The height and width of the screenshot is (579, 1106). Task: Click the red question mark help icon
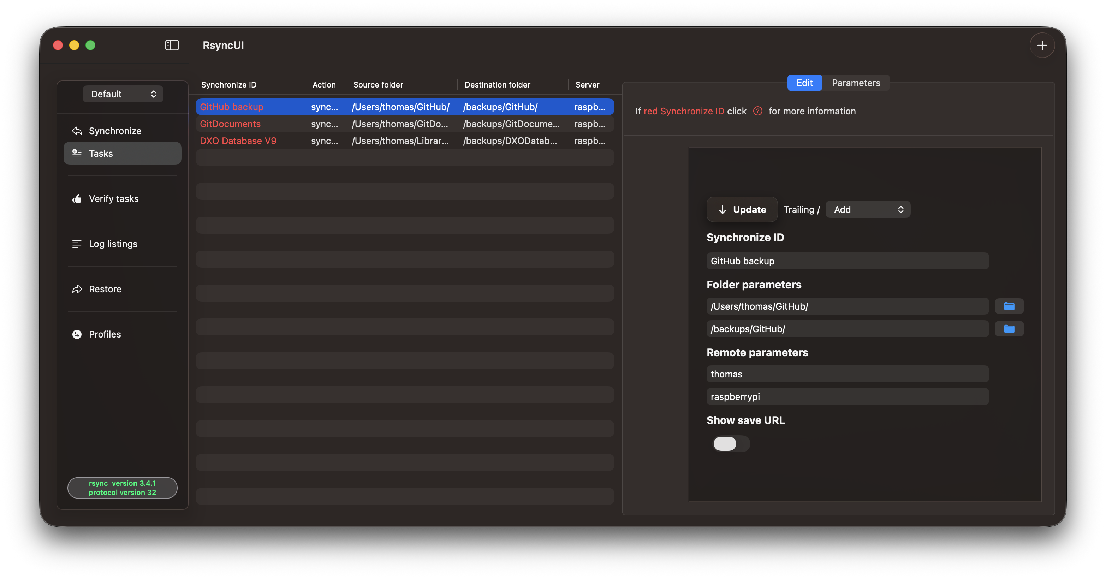point(758,111)
